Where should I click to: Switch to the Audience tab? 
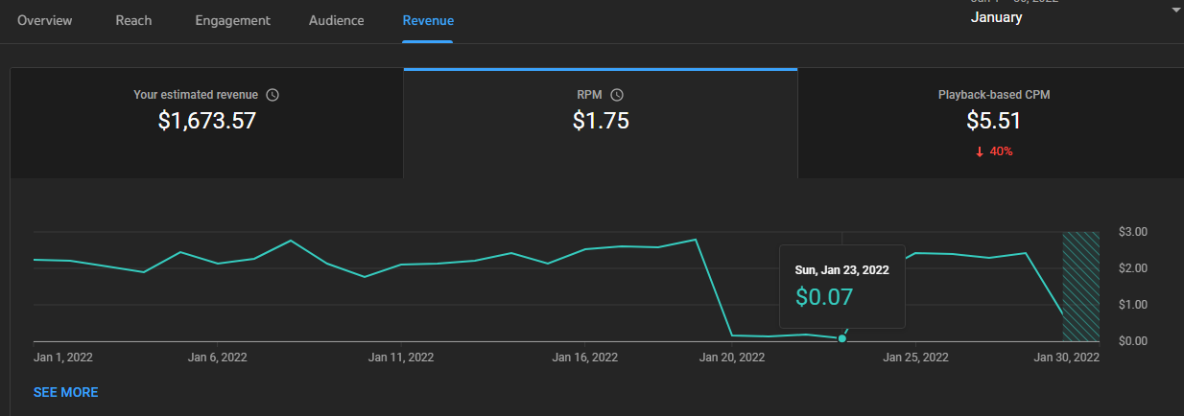[x=336, y=20]
